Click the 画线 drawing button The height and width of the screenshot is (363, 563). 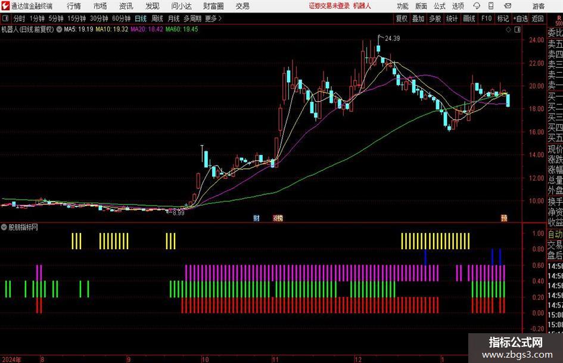[x=469, y=18]
